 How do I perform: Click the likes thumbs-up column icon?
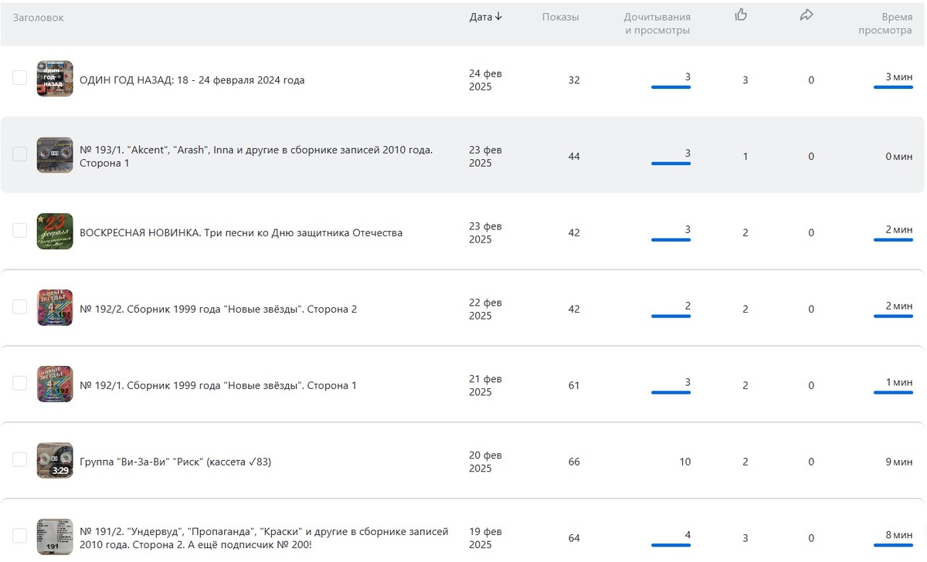pos(741,15)
